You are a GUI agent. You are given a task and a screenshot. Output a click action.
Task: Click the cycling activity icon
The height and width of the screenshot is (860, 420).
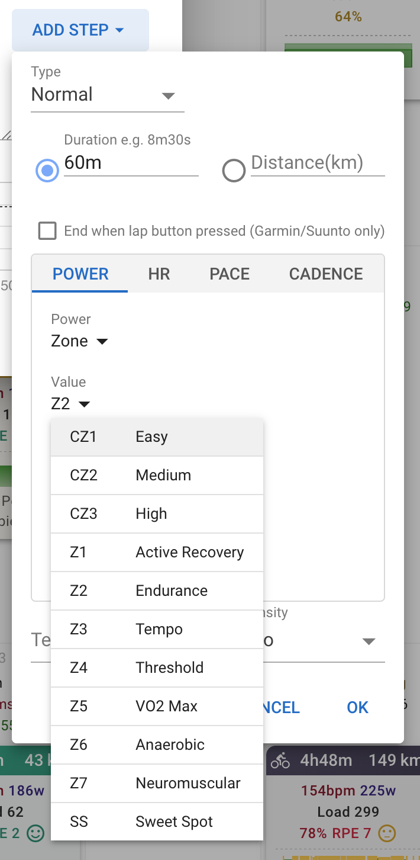click(x=280, y=760)
